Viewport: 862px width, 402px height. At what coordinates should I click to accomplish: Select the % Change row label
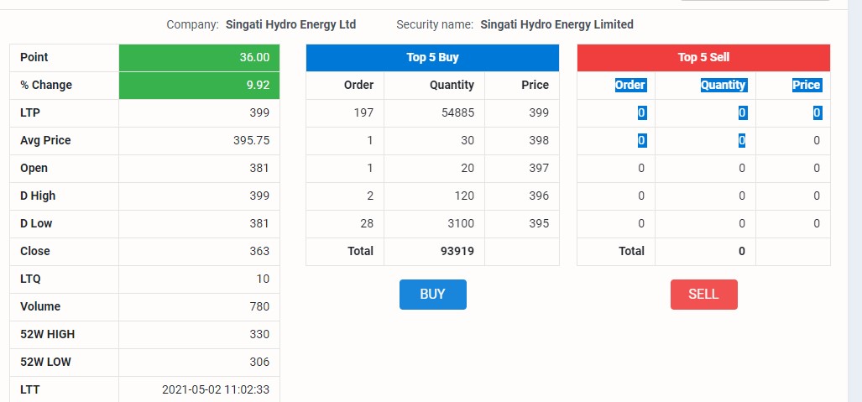(46, 86)
